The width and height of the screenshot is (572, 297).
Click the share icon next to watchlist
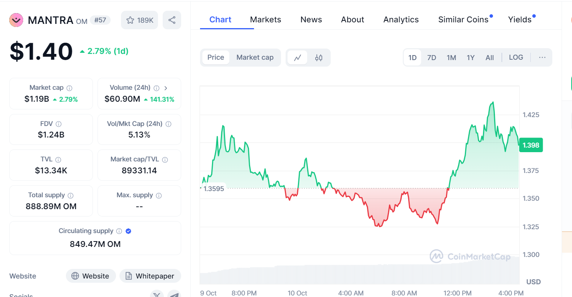(x=172, y=20)
